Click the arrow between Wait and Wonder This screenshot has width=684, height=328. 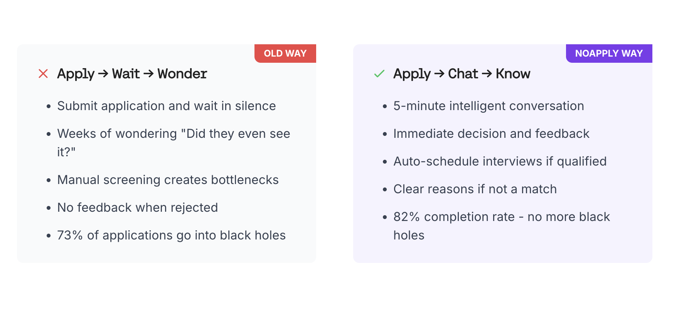pos(148,74)
